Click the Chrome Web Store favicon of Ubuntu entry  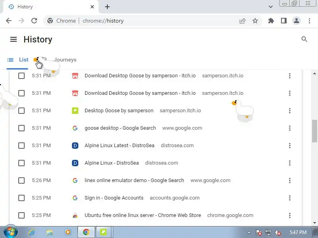coord(75,215)
